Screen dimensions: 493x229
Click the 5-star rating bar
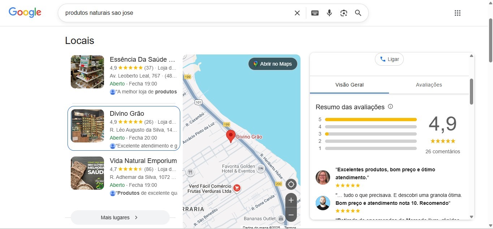click(371, 119)
